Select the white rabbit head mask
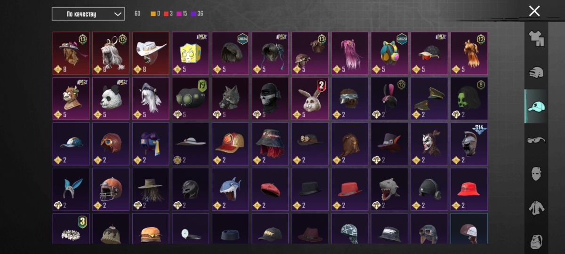This screenshot has width=565, height=254. pos(310,99)
